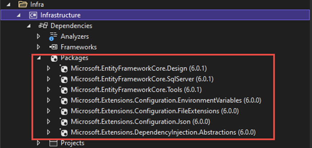Expand the EntityFrameworkCore.SqlServer package arrow
The image size is (312, 148).
pos(49,79)
